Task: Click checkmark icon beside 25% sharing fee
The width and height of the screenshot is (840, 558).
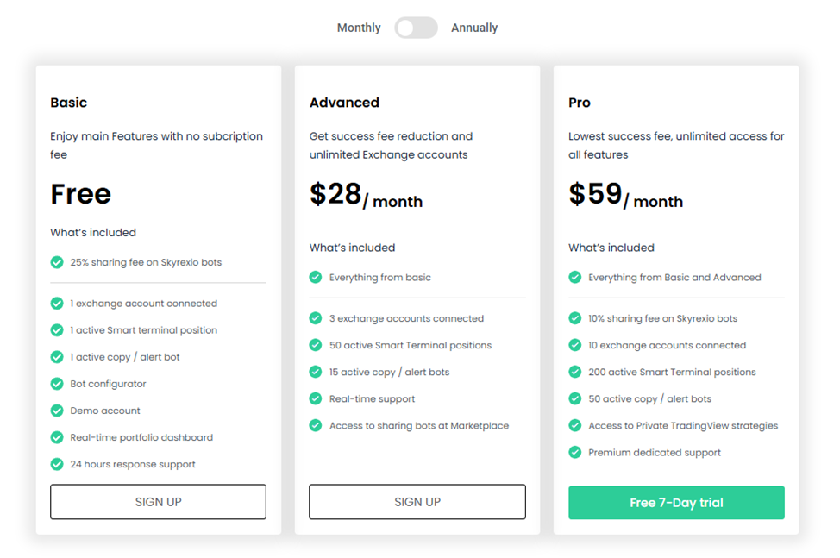Action: (x=57, y=262)
